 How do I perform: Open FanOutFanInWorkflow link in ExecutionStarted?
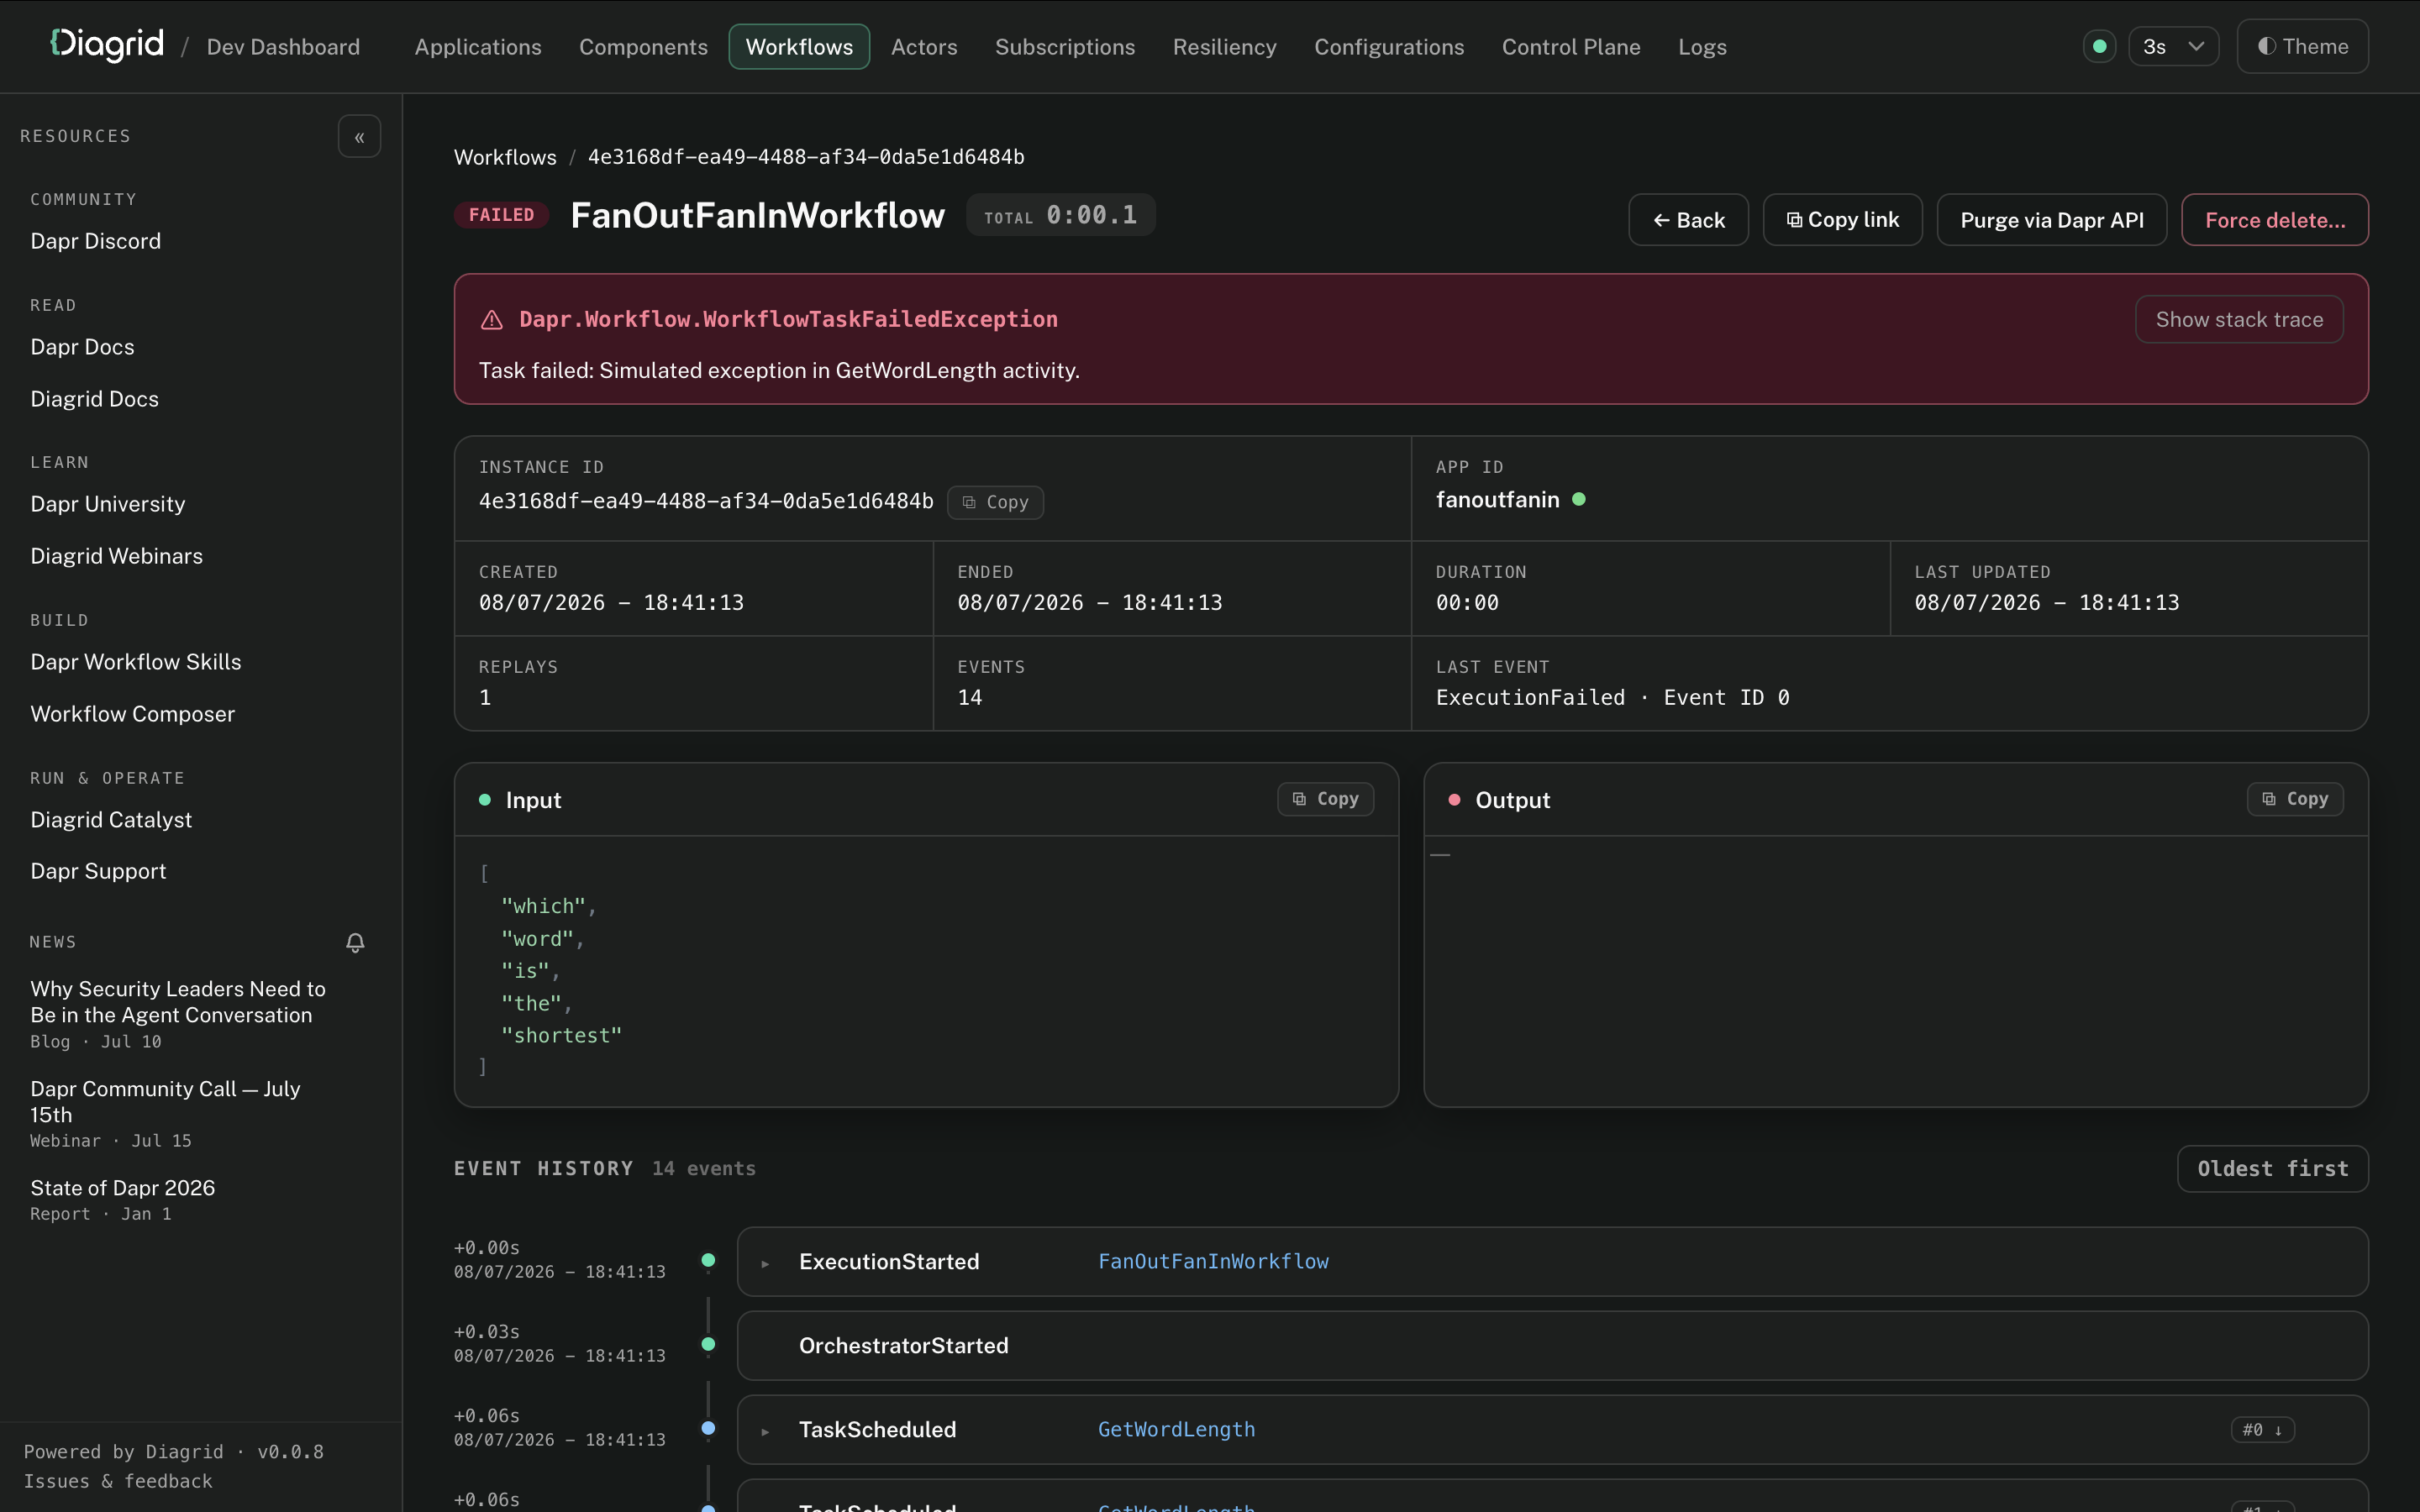coord(1213,1262)
